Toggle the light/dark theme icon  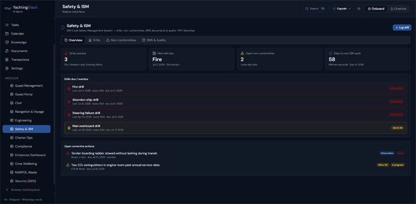coord(359,8)
